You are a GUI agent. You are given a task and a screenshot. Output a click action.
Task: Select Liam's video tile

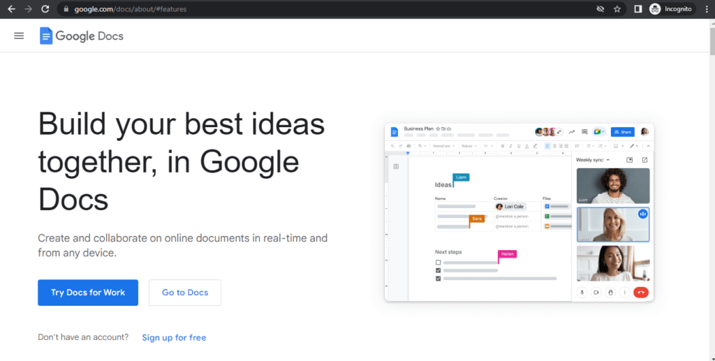tap(613, 186)
